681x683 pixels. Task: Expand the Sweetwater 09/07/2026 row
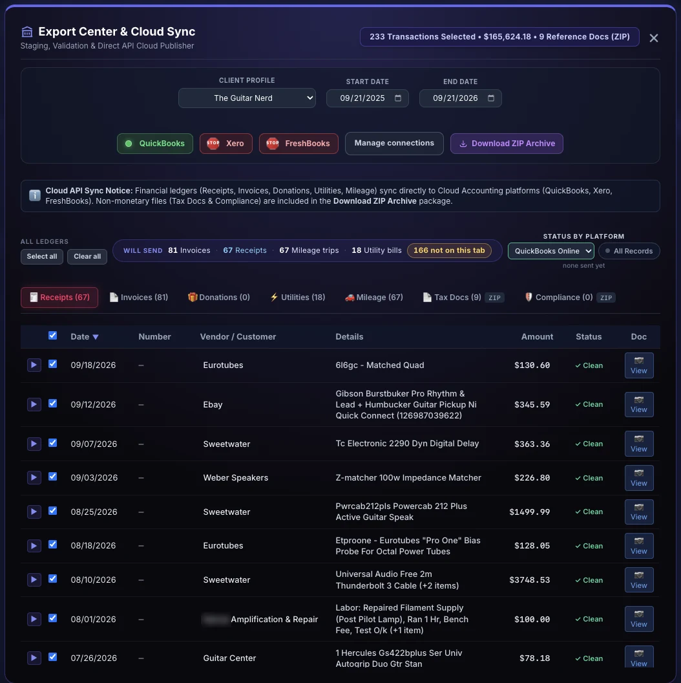34,444
